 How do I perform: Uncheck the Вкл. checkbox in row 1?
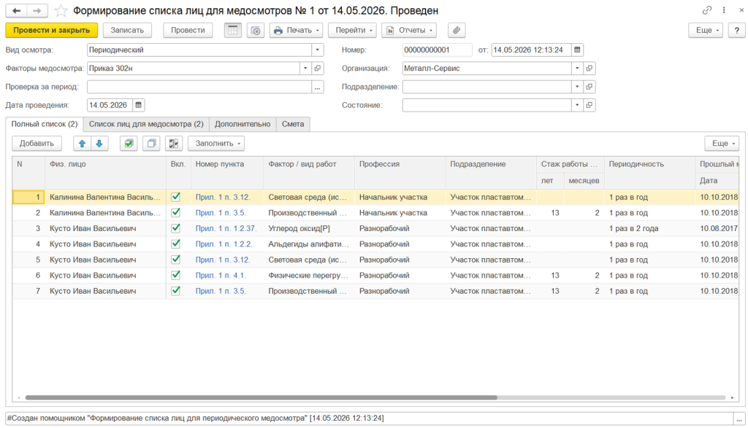pyautogui.click(x=176, y=197)
